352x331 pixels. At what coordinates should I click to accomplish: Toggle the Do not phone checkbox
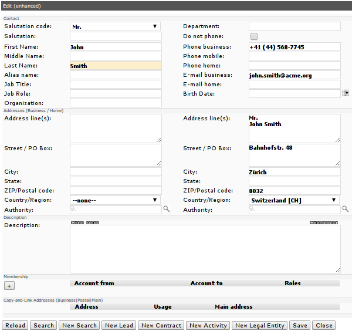pos(254,36)
